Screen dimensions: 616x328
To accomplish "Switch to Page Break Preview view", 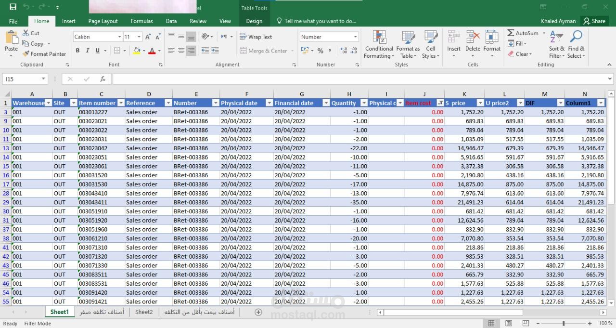I will [526, 323].
